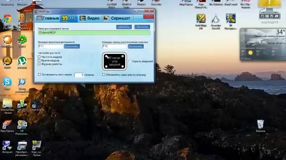286x160 pixels.
Task: Select top-left overlay corner dot
Action: click(x=106, y=56)
